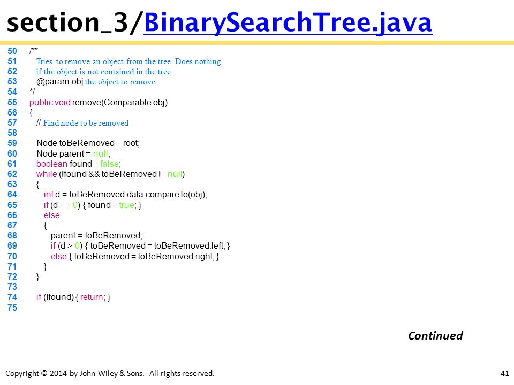Click slide page number 41
The height and width of the screenshot is (385, 514).
(x=505, y=373)
